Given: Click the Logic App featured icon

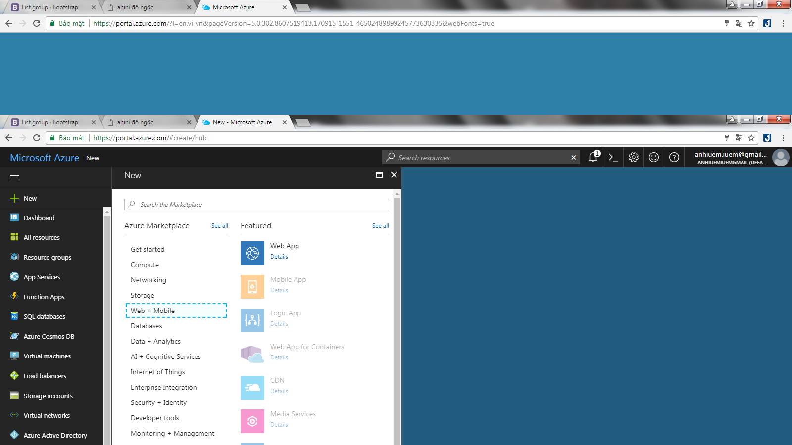Looking at the screenshot, I should [x=252, y=320].
